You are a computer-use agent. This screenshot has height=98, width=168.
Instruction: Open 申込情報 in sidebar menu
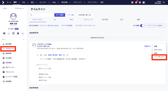click(x=9, y=58)
